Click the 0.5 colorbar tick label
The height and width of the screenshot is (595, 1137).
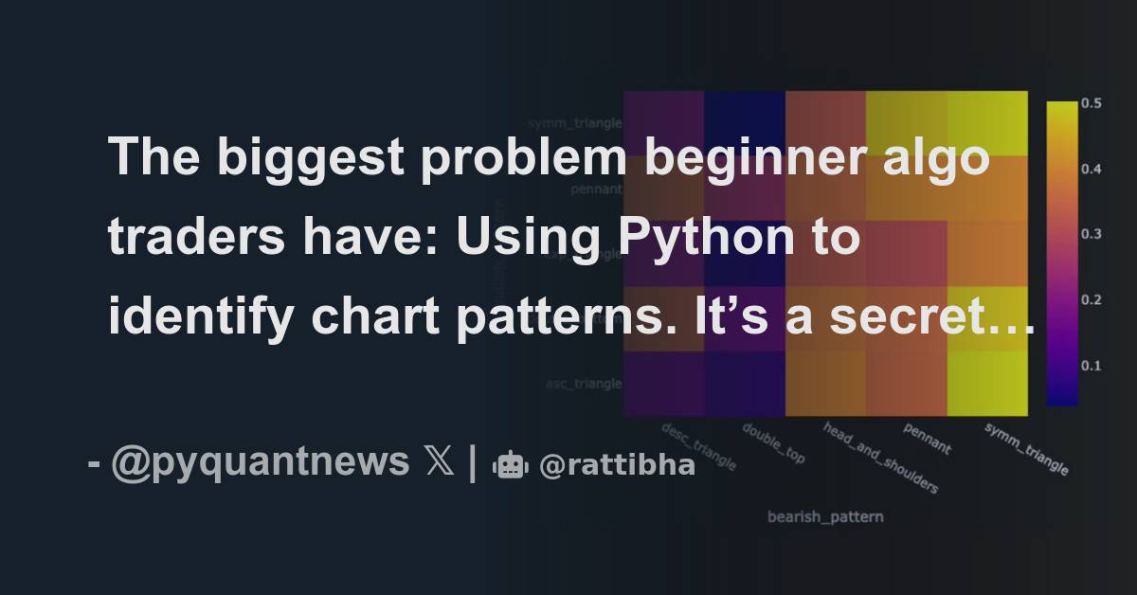point(1091,104)
